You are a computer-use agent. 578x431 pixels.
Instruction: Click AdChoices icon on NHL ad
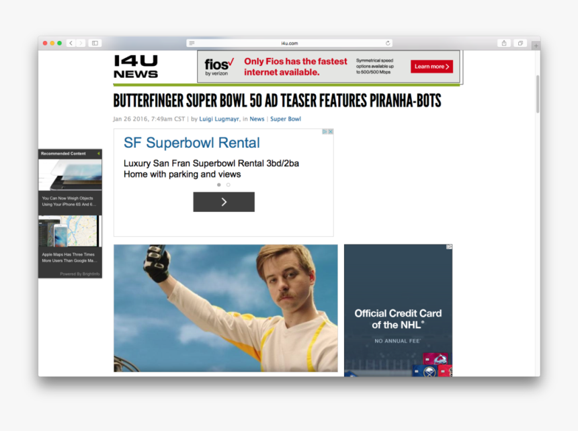450,247
